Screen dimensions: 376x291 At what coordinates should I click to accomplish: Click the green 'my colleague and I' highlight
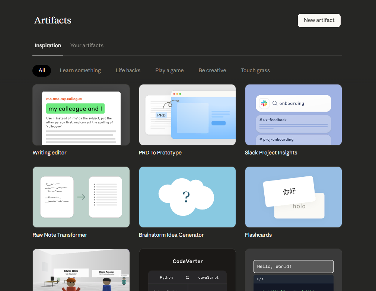click(75, 109)
